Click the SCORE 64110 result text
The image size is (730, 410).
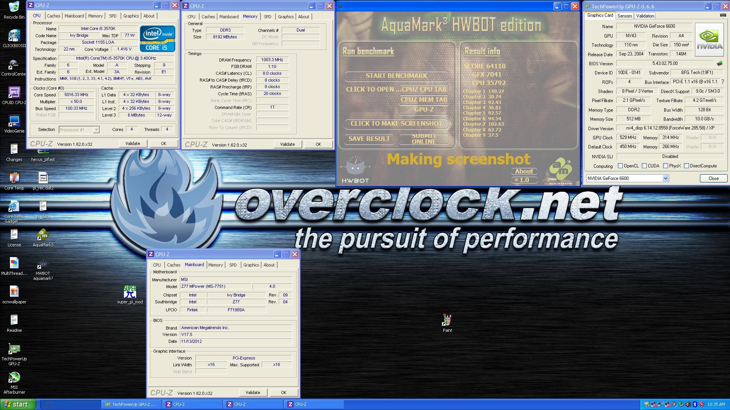point(484,66)
